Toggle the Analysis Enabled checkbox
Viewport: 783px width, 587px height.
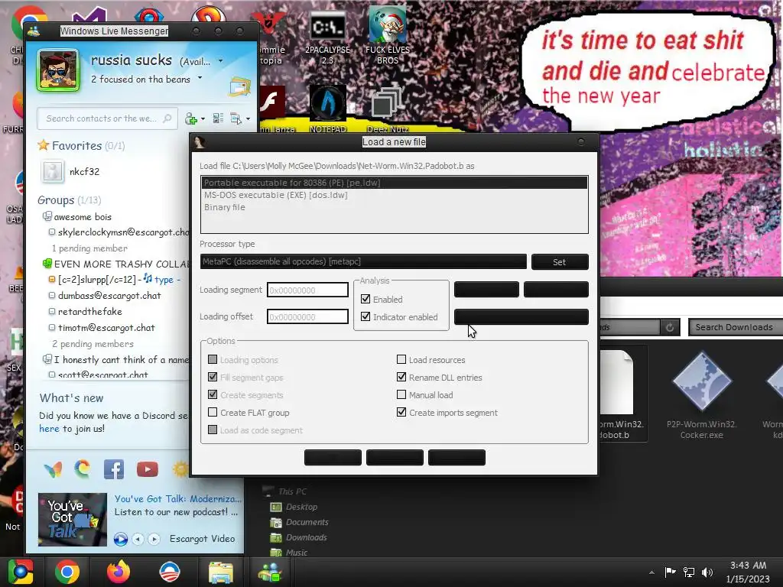click(x=366, y=299)
